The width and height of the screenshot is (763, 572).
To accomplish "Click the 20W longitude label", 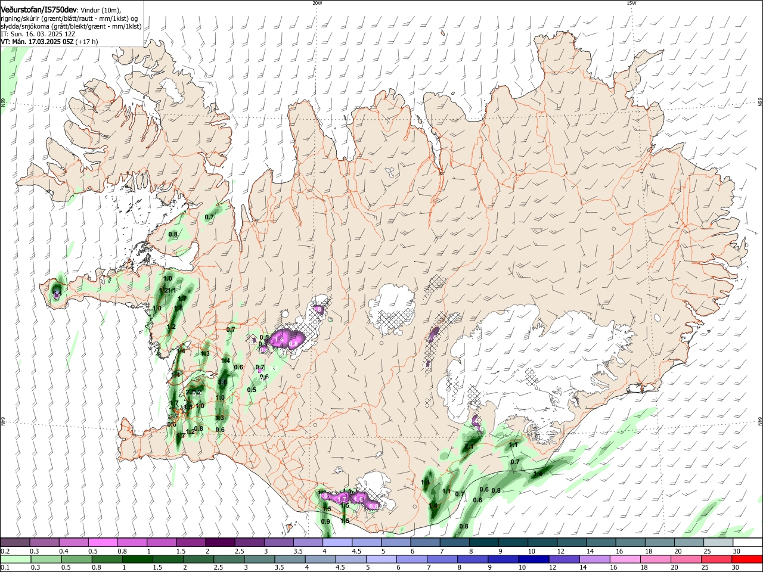I will point(317,3).
